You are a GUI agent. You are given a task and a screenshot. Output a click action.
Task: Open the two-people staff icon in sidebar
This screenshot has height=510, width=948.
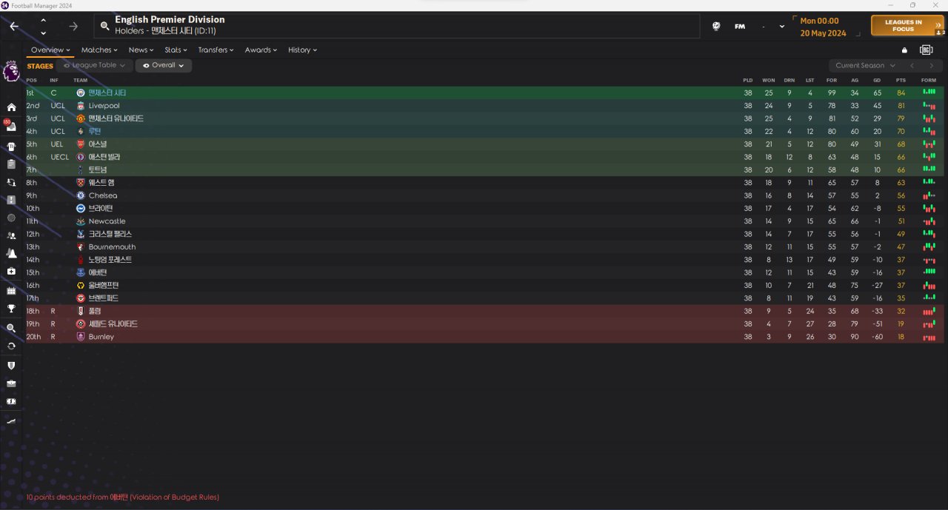tap(11, 235)
